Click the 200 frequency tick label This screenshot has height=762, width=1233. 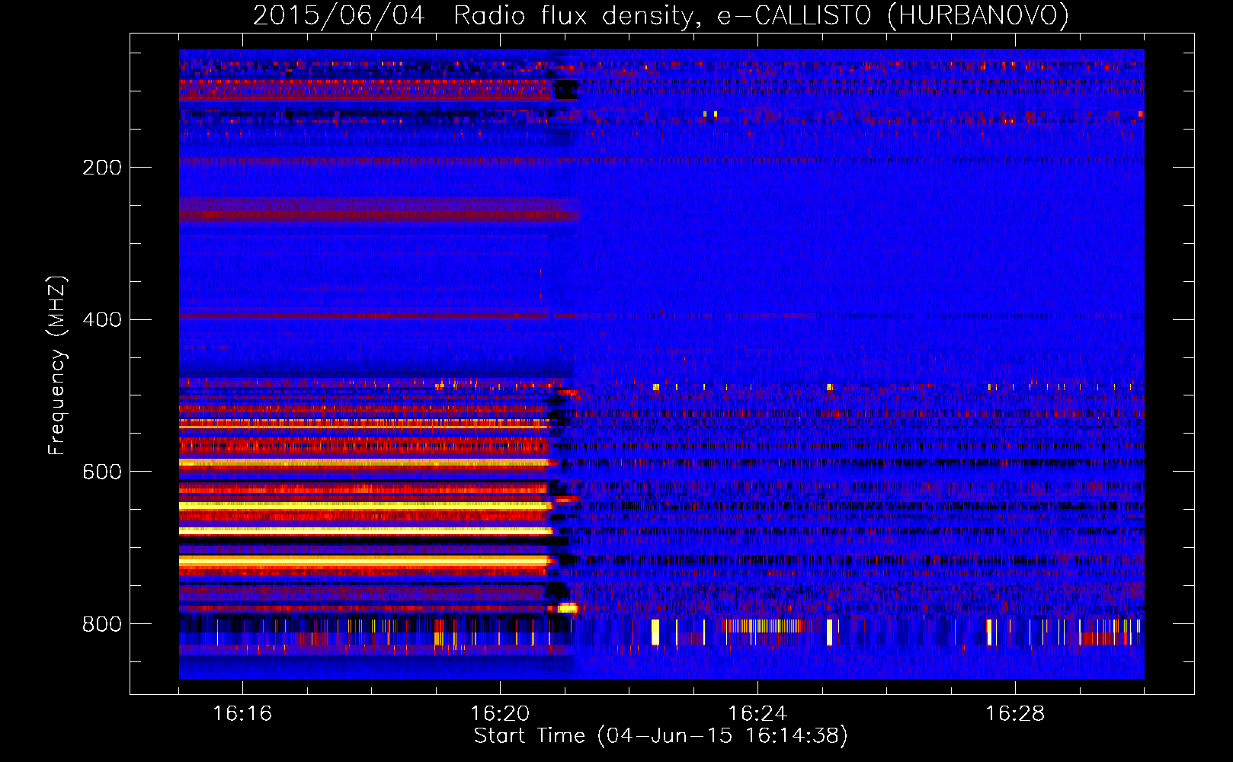102,168
